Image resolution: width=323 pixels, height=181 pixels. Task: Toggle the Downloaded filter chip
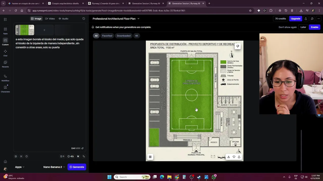[124, 36]
